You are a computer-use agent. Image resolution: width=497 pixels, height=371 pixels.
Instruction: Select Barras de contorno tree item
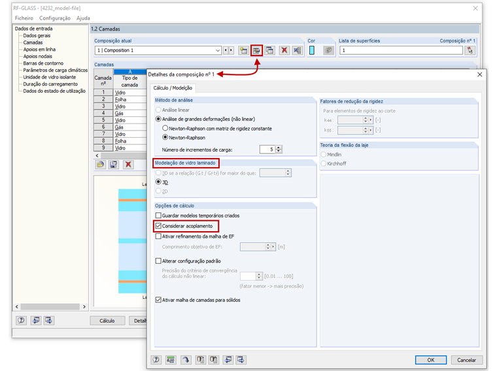43,63
